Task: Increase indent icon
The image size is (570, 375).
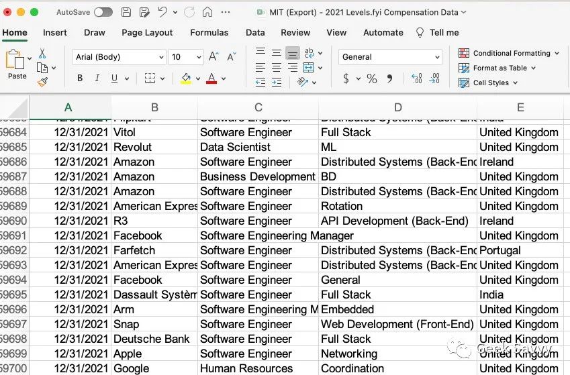Action: tap(277, 83)
